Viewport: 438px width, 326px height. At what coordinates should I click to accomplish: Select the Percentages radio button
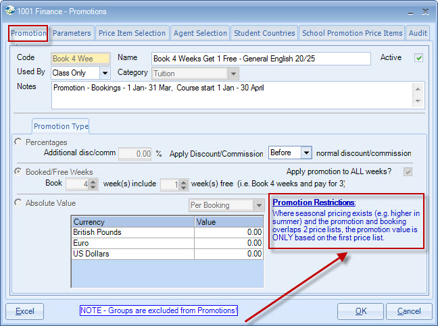(18, 142)
